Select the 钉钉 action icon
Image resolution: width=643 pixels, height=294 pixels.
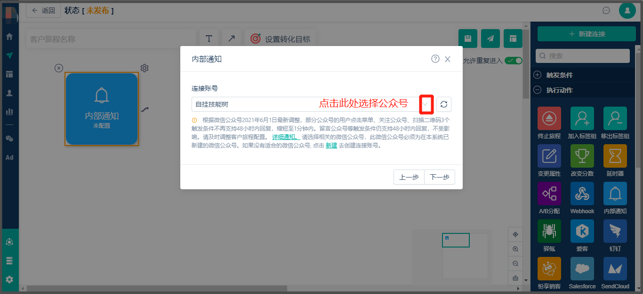(x=615, y=231)
